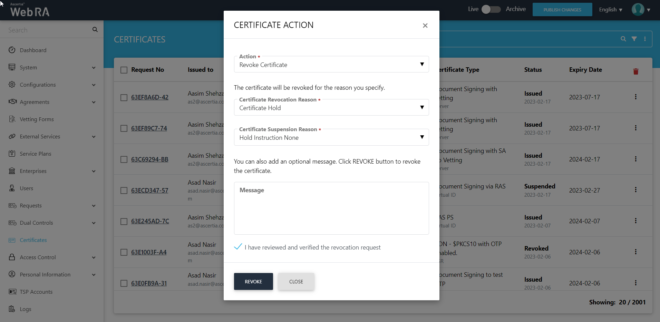The image size is (660, 322).
Task: Open the user profile avatar menu
Action: pos(638,10)
